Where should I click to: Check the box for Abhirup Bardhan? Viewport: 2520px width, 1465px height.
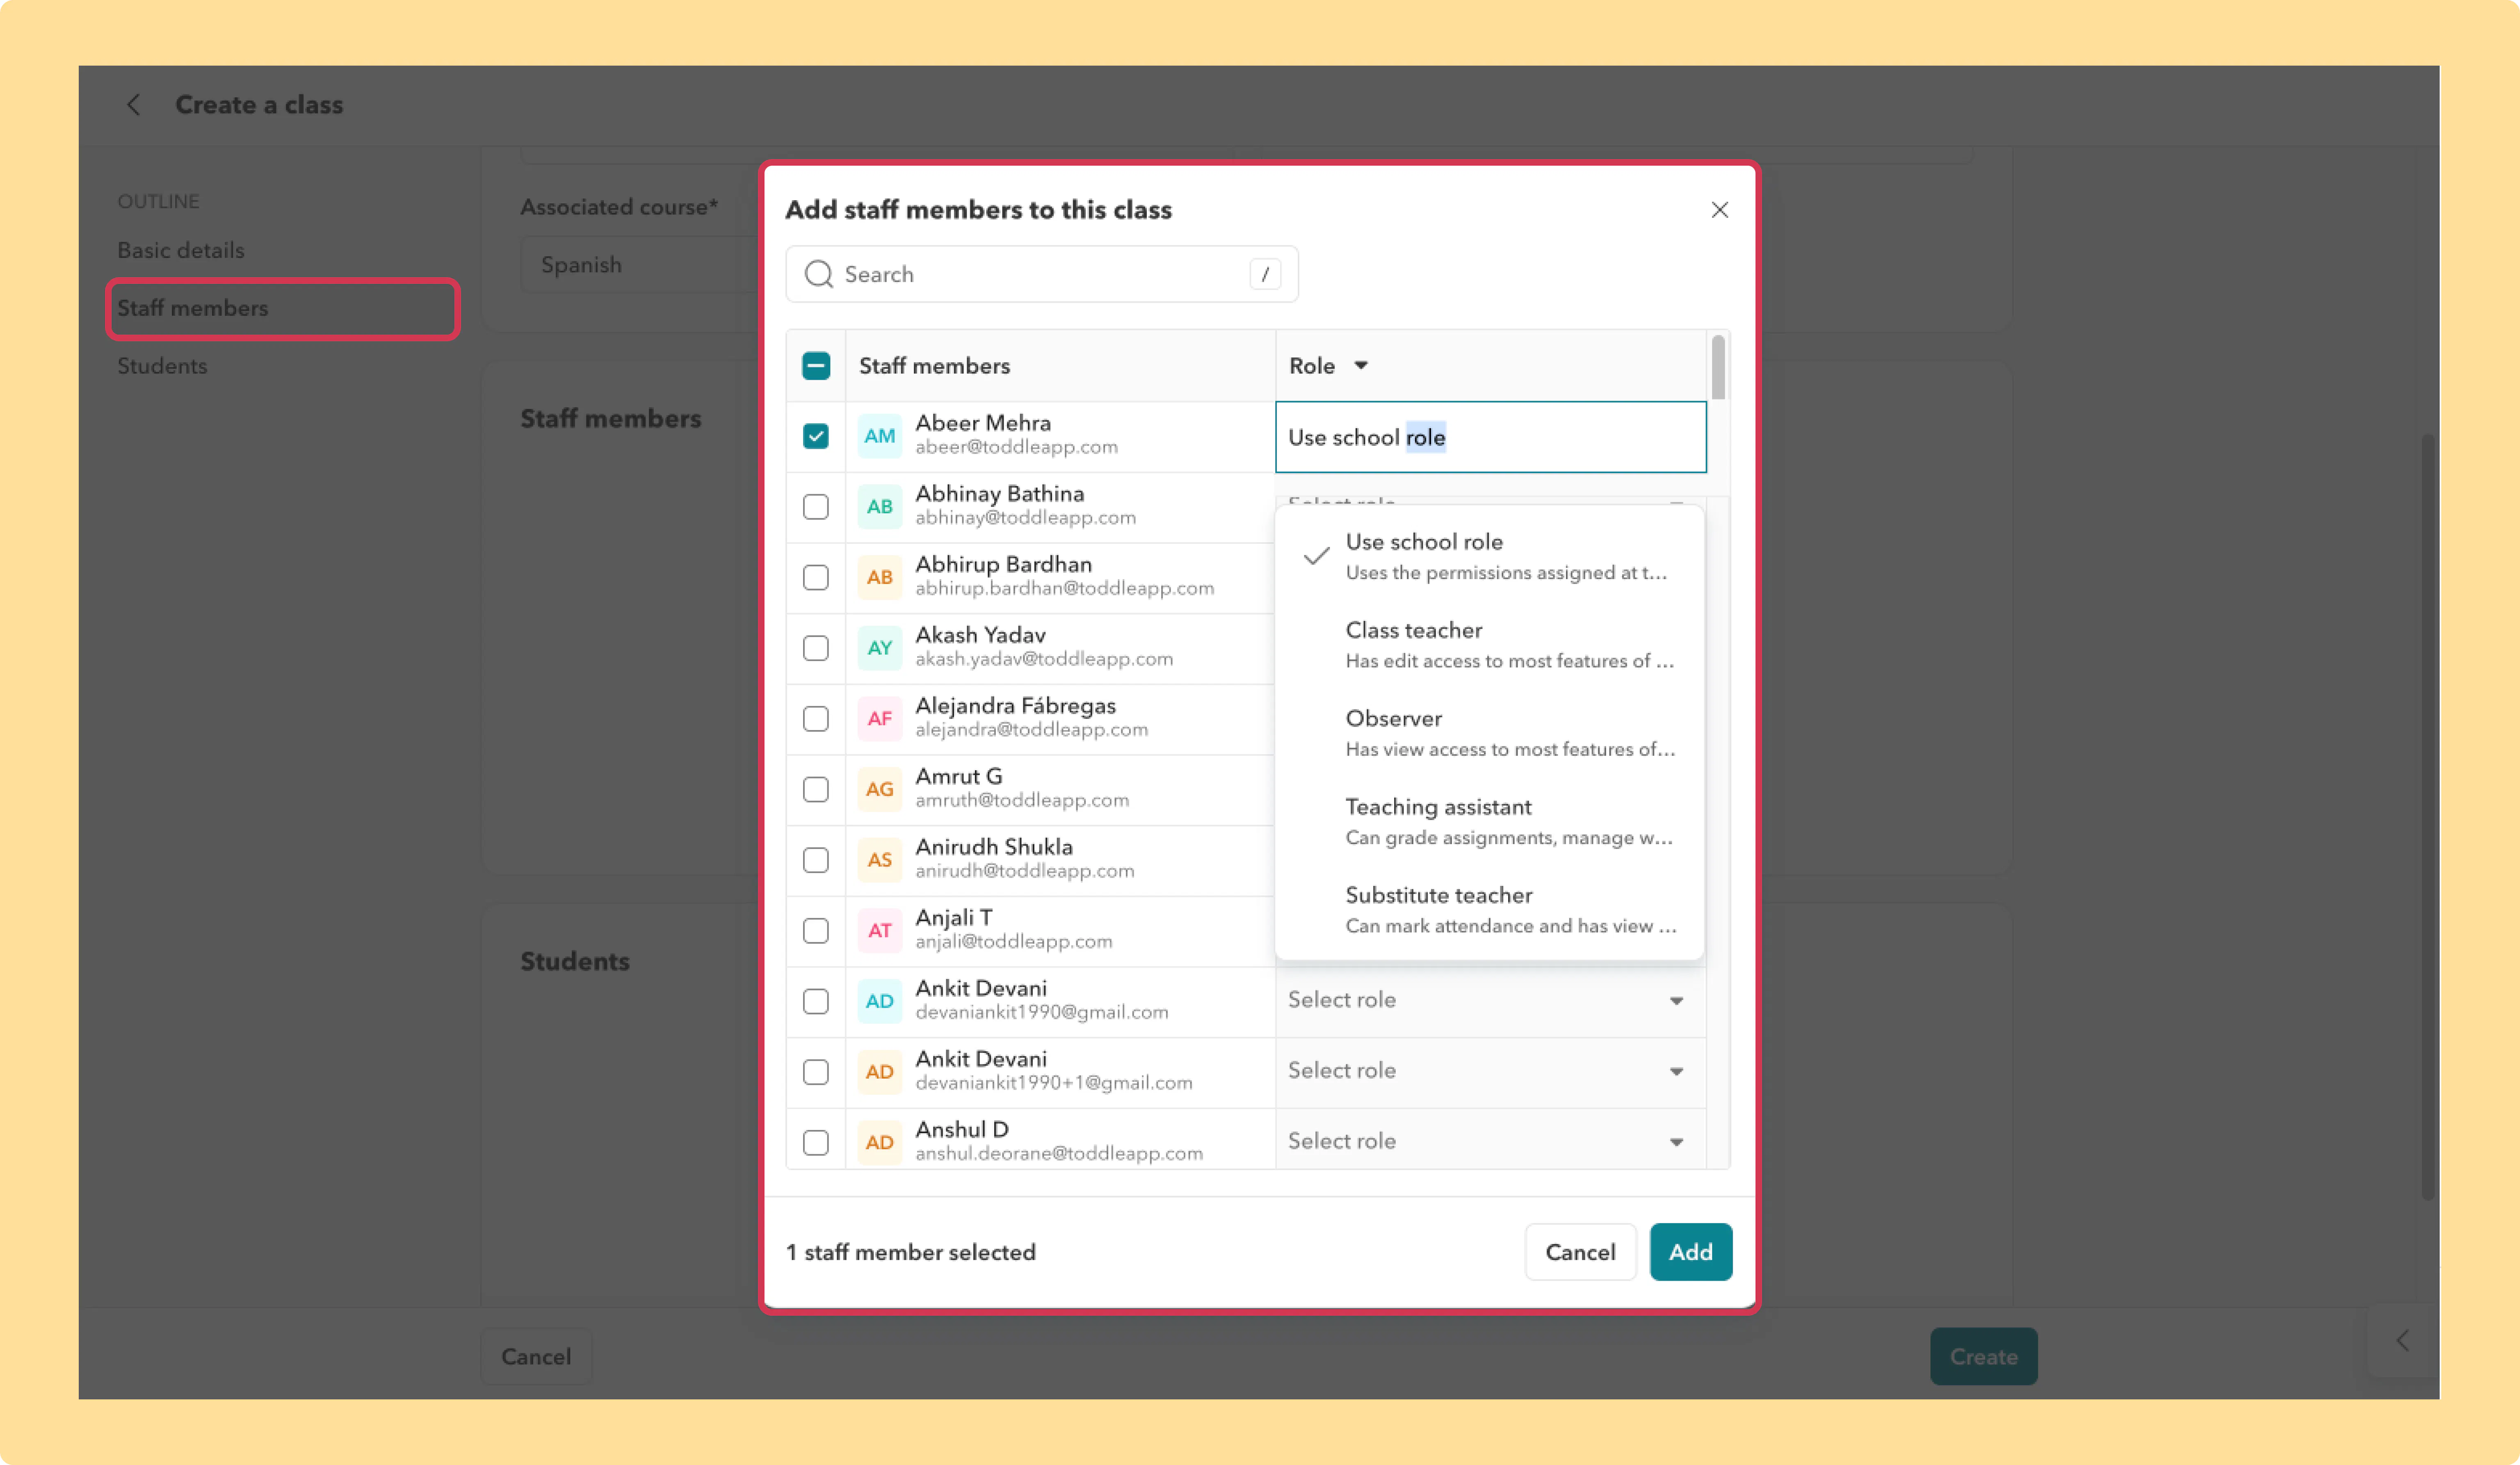[816, 577]
